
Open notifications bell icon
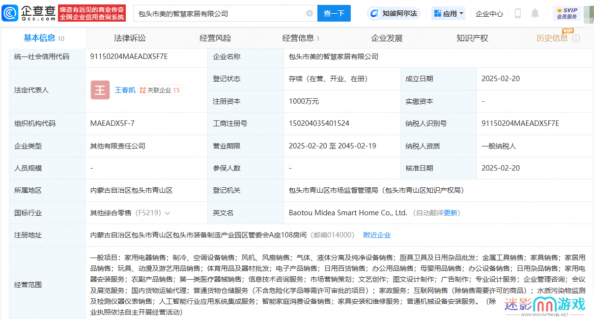click(535, 13)
